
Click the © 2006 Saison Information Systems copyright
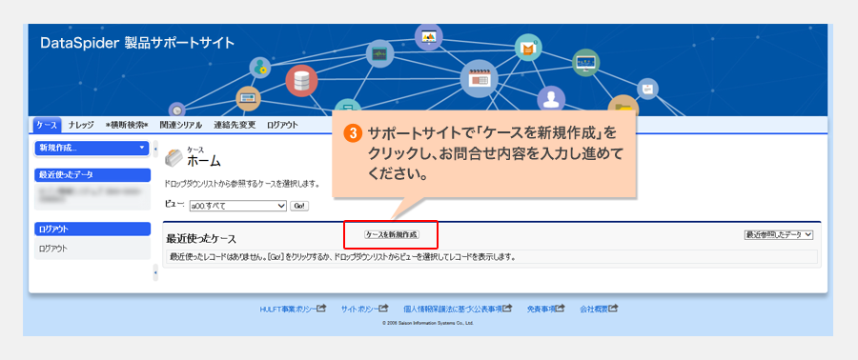(x=428, y=324)
